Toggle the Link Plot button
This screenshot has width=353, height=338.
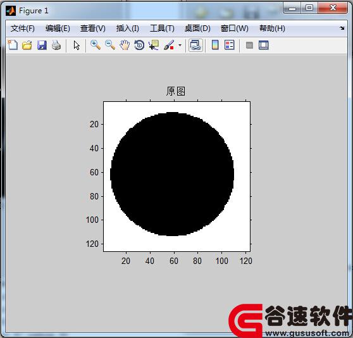click(x=195, y=46)
